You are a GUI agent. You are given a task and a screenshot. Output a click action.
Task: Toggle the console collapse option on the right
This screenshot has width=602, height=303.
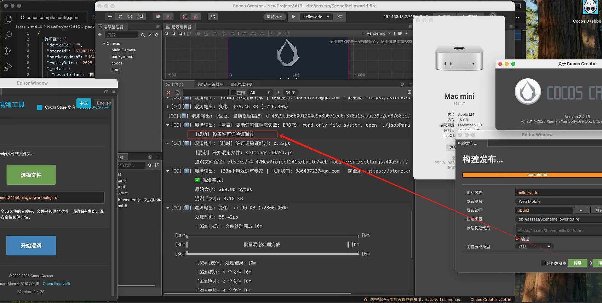click(409, 92)
